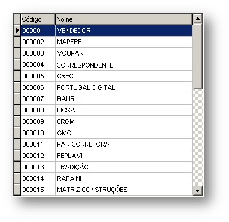Click the scrollbar up arrow button

[x=197, y=19]
